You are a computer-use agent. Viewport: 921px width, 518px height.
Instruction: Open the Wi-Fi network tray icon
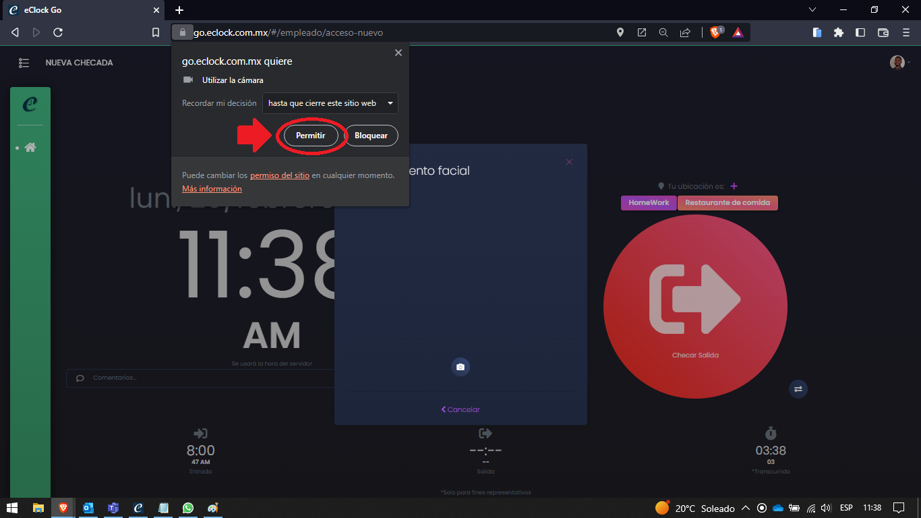(811, 508)
